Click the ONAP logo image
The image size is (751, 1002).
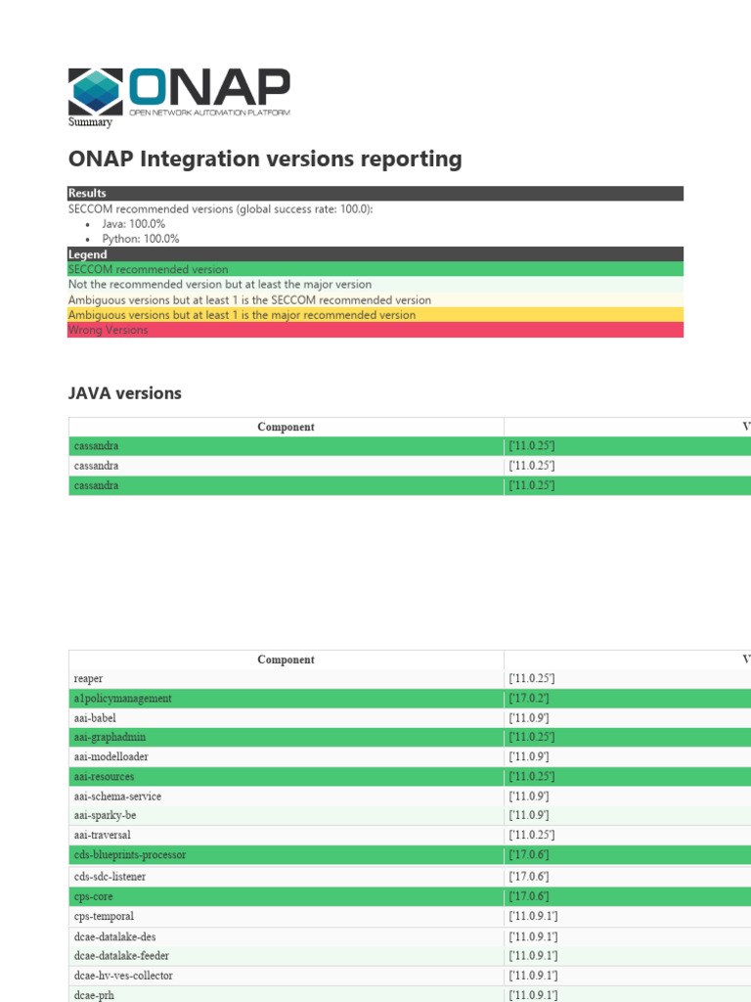tap(180, 92)
